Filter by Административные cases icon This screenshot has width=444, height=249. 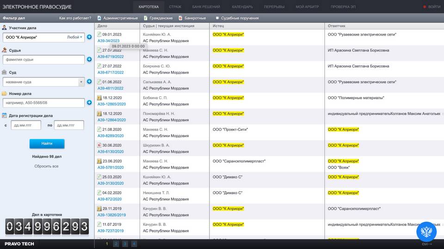click(x=99, y=18)
